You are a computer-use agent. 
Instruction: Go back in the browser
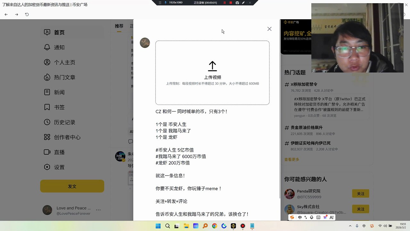pos(6,14)
